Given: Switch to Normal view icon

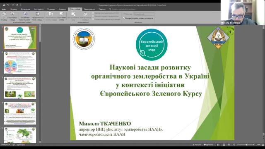Looking at the screenshot, I should pyautogui.click(x=218, y=145).
